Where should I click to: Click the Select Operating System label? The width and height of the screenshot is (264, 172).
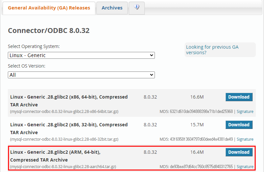(34, 46)
